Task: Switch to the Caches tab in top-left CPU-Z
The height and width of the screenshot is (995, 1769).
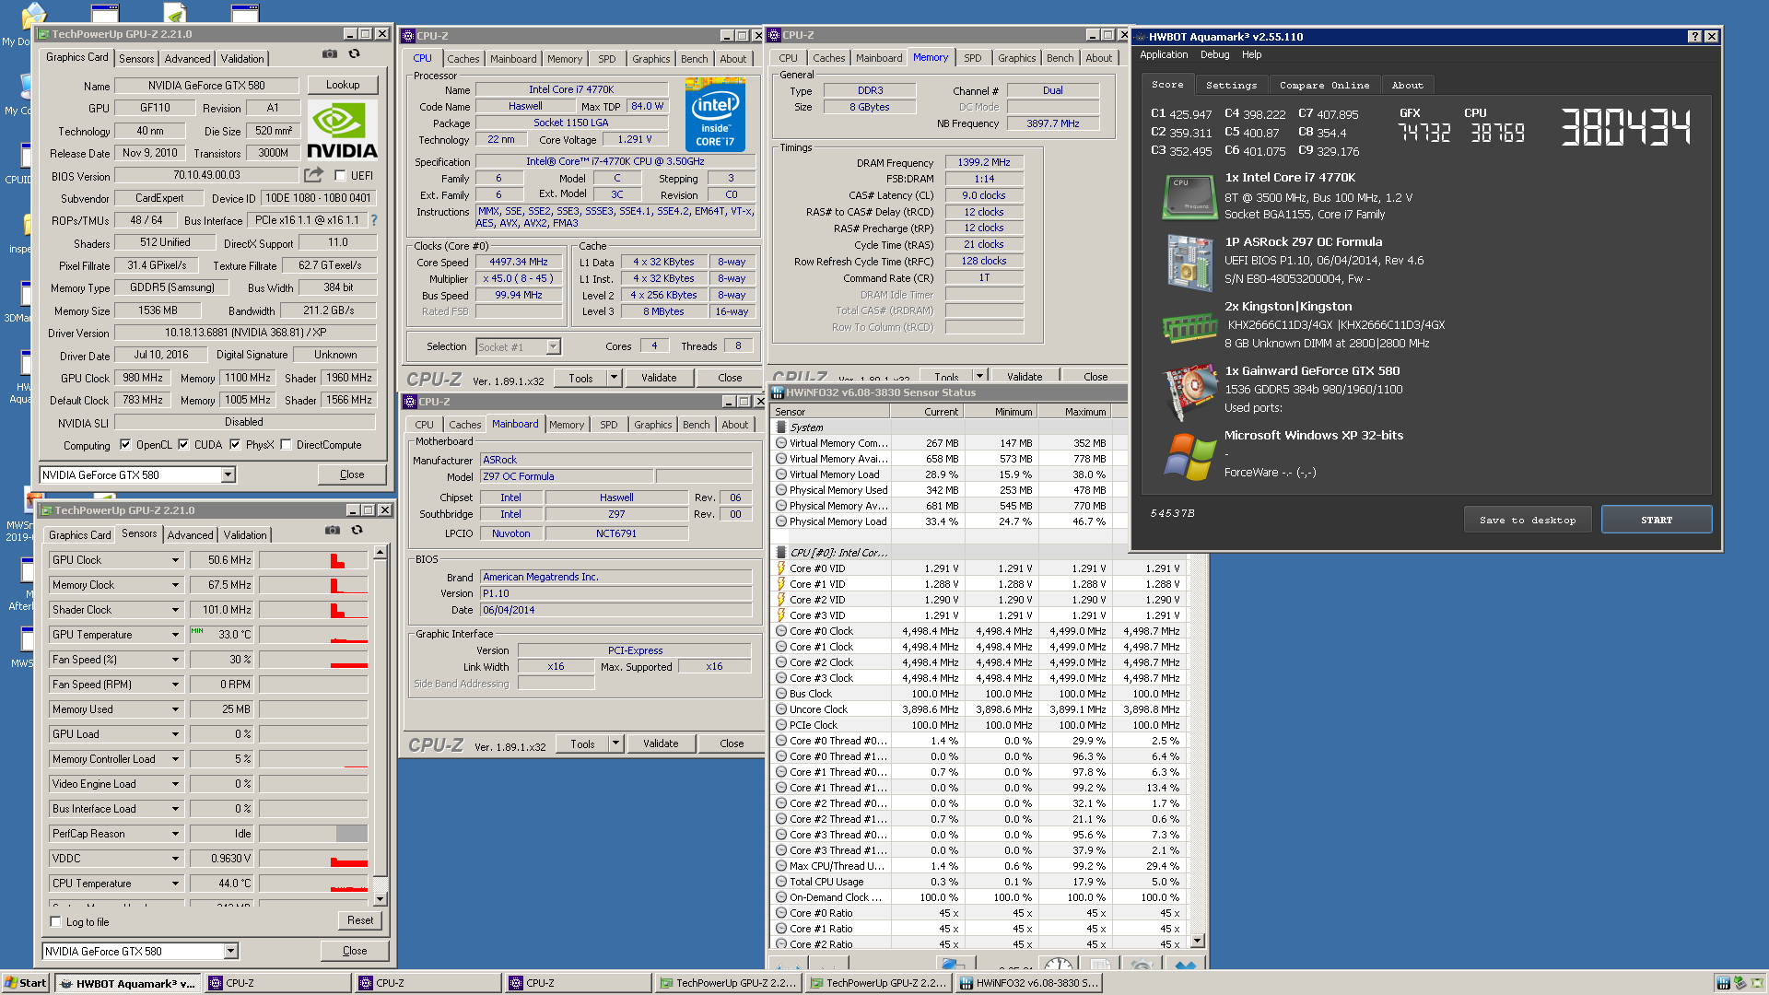Action: click(463, 59)
